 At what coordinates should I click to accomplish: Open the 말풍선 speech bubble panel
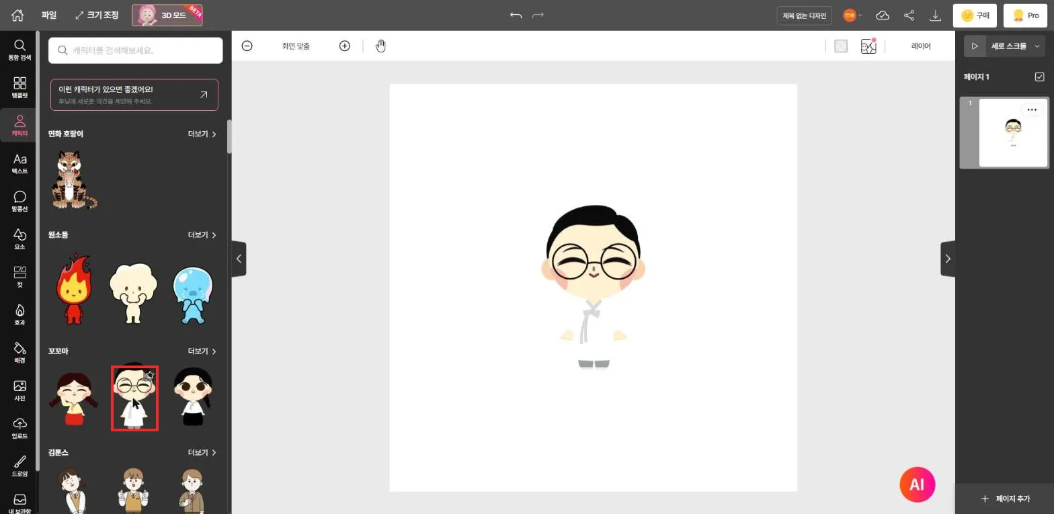pyautogui.click(x=19, y=201)
